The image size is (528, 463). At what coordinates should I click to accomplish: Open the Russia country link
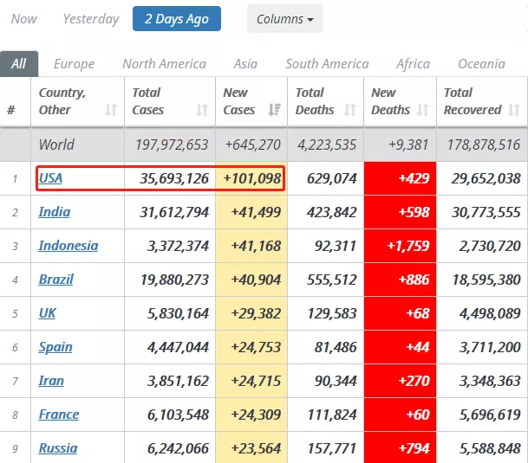tap(58, 448)
